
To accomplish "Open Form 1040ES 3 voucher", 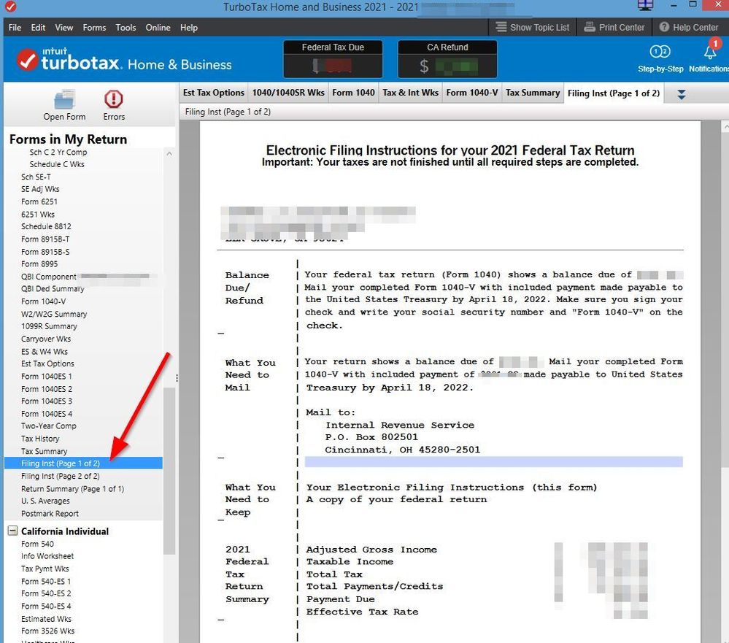I will [47, 401].
